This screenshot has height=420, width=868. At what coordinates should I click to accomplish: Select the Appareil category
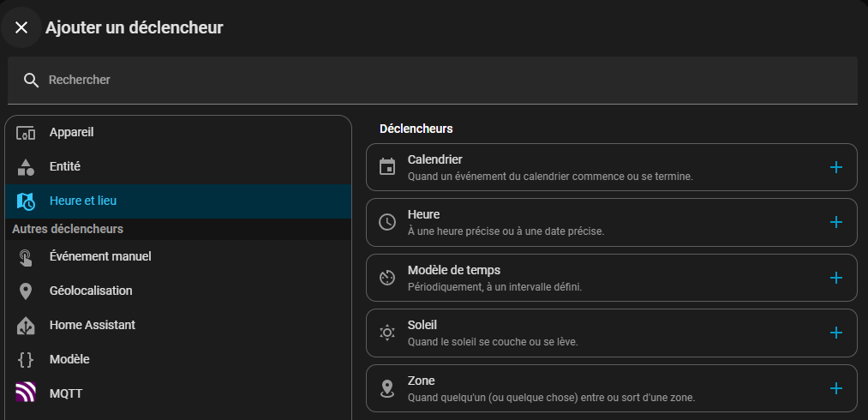pos(71,132)
